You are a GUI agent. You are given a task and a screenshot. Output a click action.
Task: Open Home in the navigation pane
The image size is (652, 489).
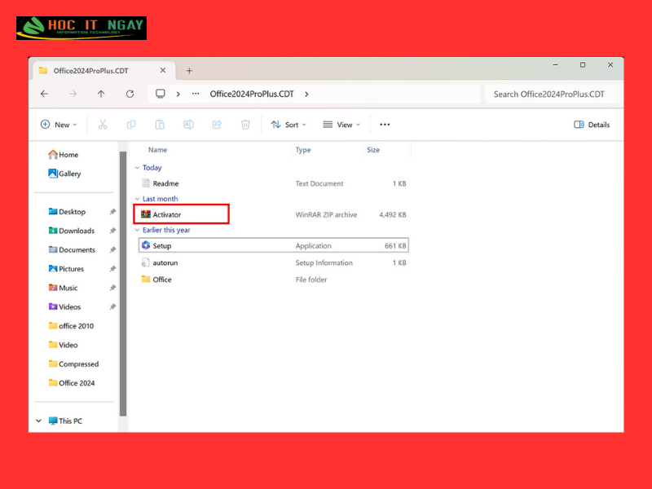coord(64,155)
